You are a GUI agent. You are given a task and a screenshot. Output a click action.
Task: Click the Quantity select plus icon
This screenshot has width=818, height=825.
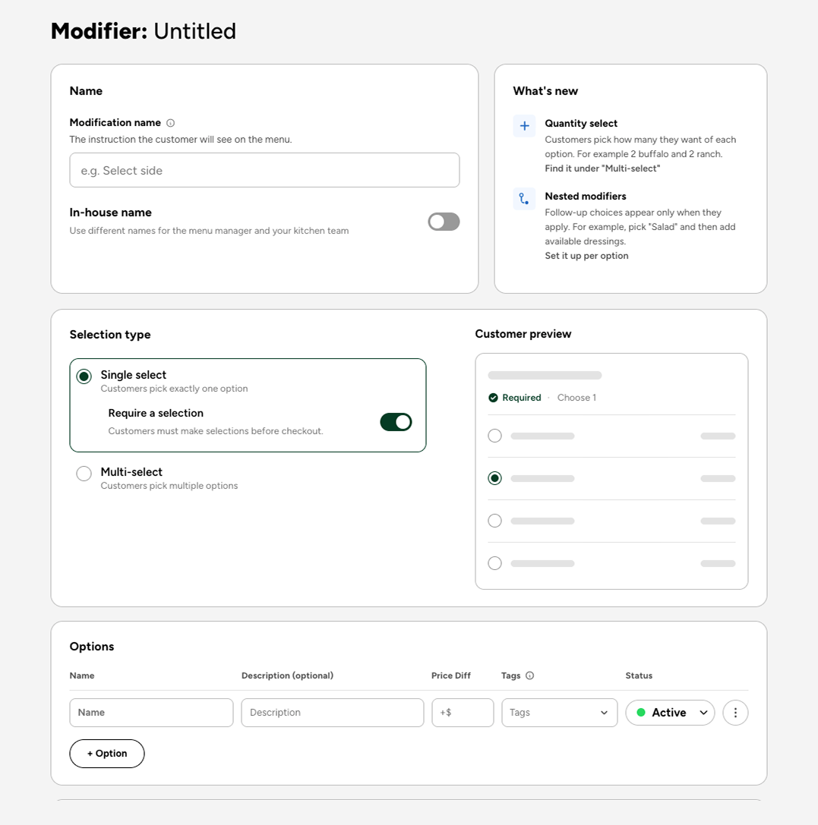point(524,126)
